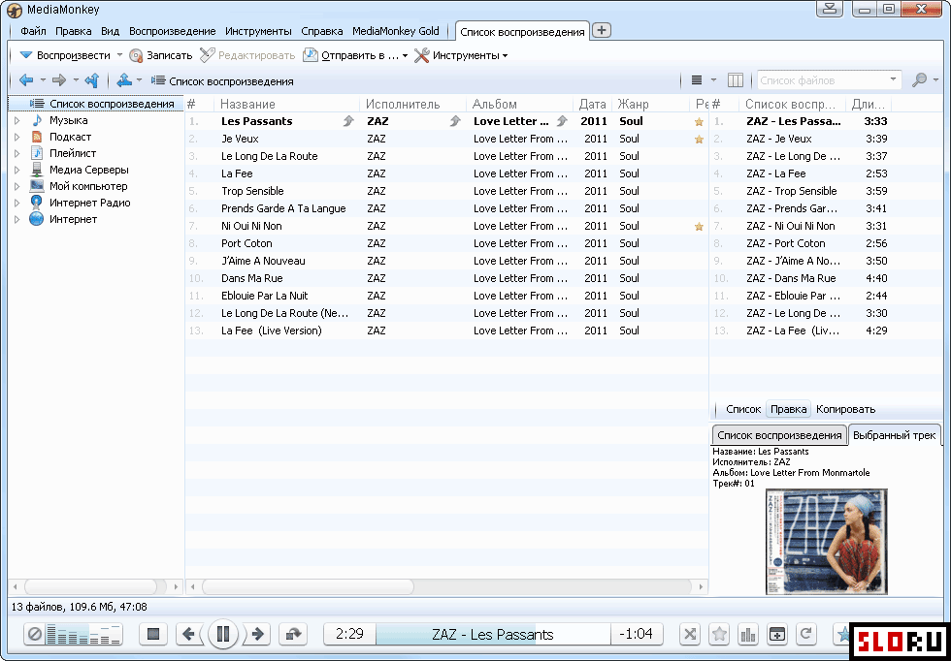Select the track Port Coton in main list

click(x=246, y=243)
